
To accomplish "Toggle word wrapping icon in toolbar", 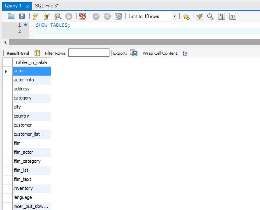I will coord(232,16).
